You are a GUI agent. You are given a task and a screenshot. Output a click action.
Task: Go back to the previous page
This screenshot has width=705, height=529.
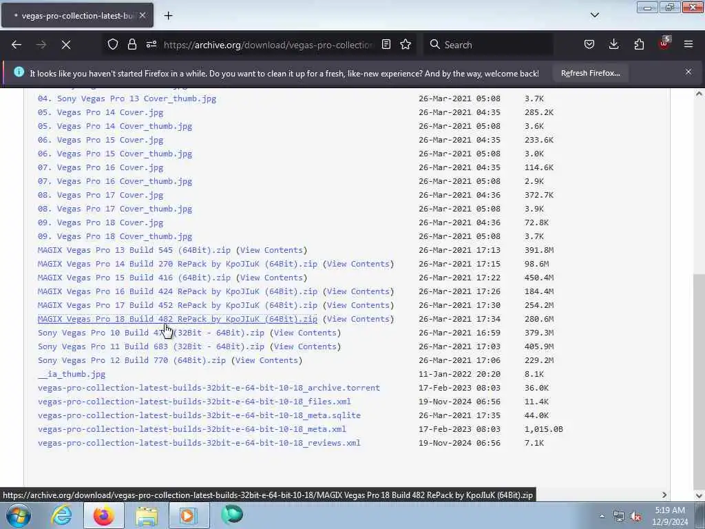point(17,45)
